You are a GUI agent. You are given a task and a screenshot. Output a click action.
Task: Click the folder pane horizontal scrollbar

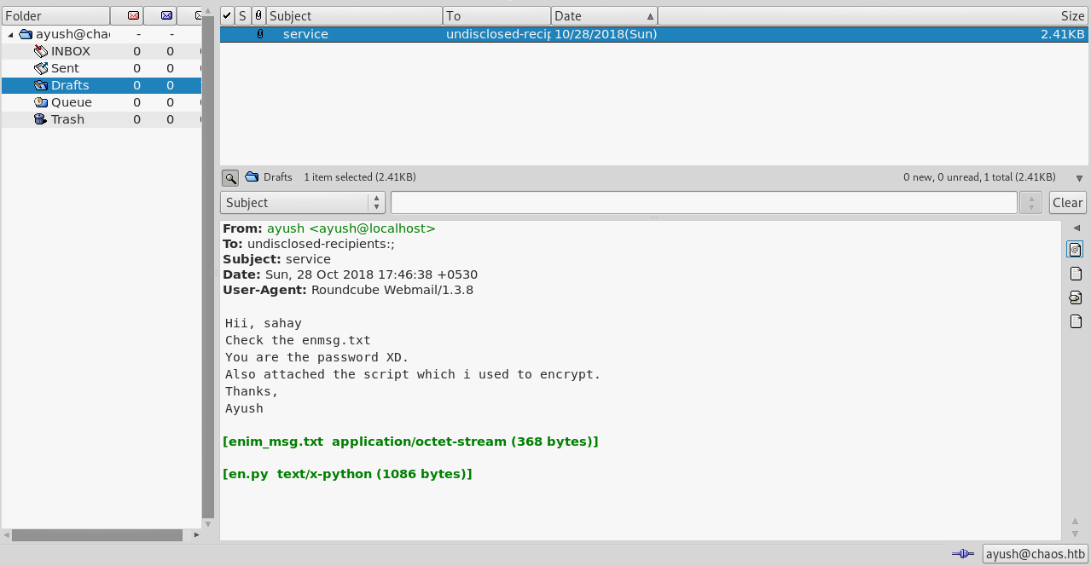click(97, 535)
